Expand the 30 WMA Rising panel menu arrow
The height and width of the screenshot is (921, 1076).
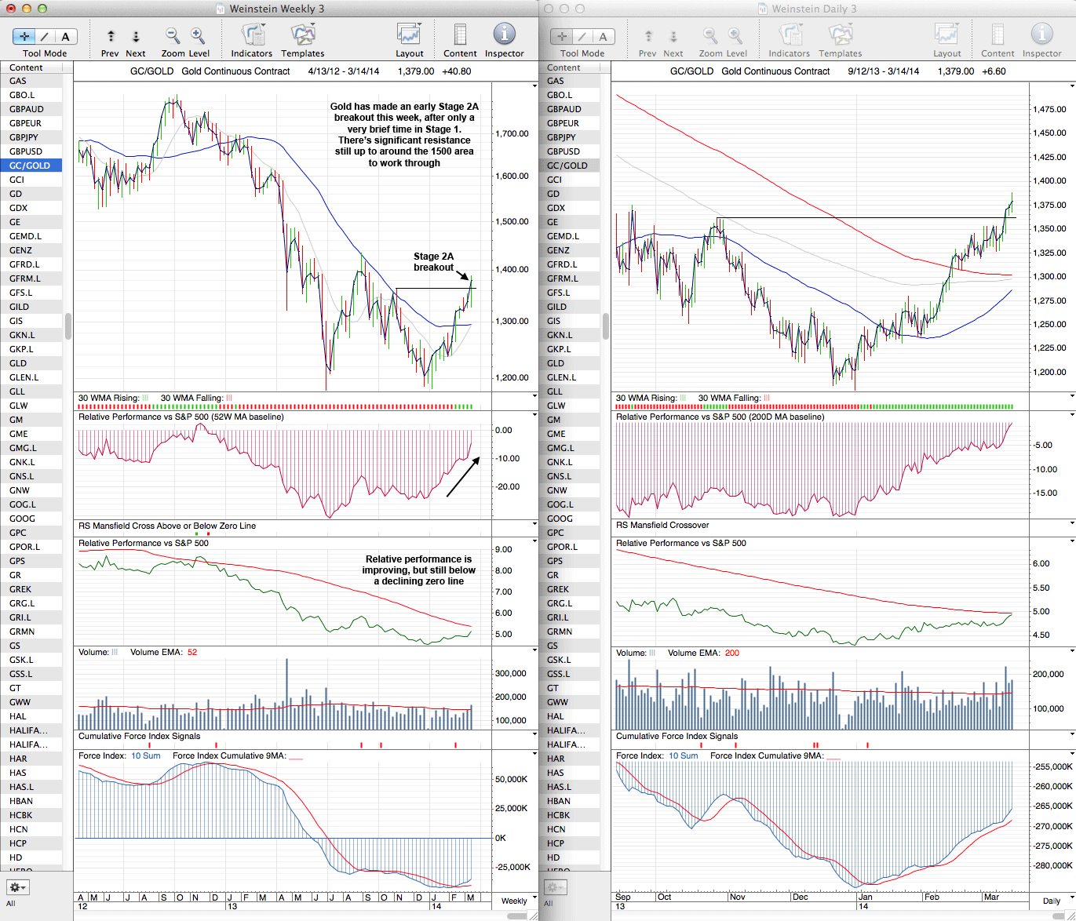coord(534,396)
